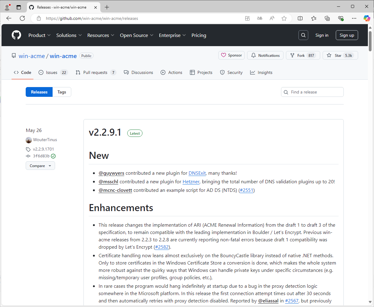Select the Releases toggle button
Viewport: 374px width, 307px height.
[x=39, y=92]
